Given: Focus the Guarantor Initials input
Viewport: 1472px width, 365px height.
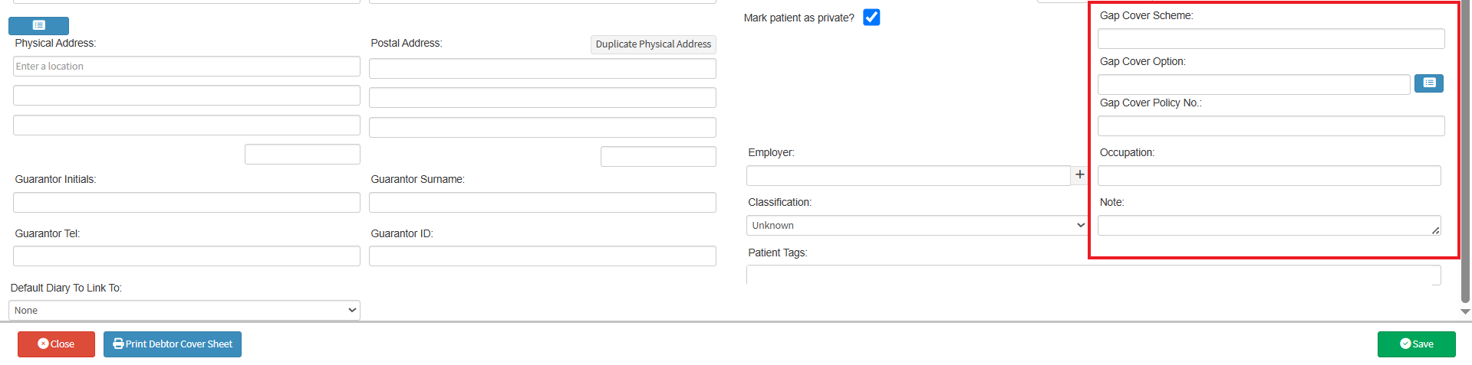Looking at the screenshot, I should pyautogui.click(x=186, y=202).
